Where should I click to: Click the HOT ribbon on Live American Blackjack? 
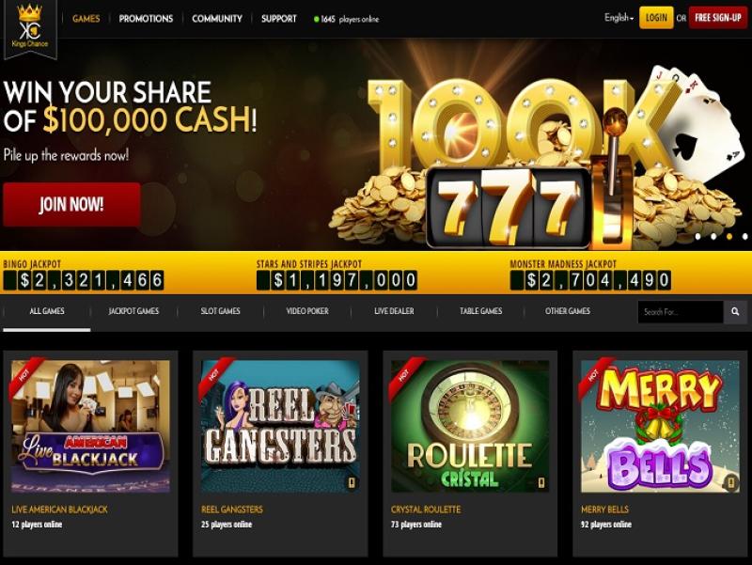click(x=24, y=374)
